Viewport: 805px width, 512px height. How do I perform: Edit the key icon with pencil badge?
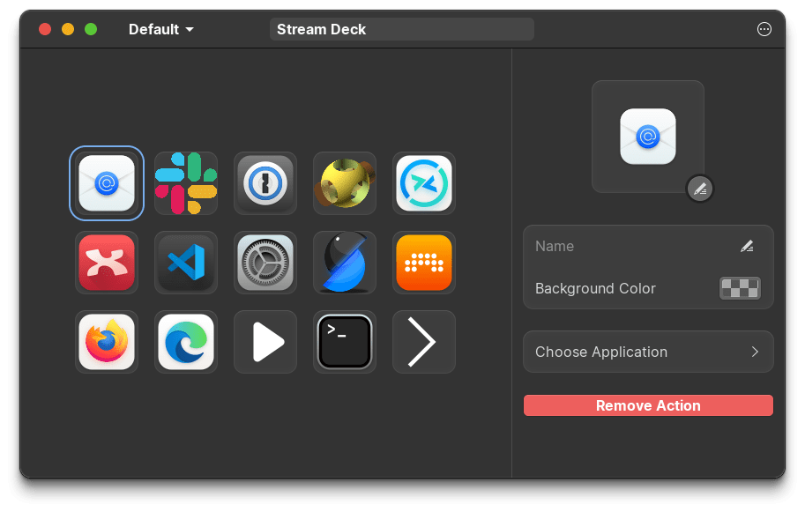(700, 189)
